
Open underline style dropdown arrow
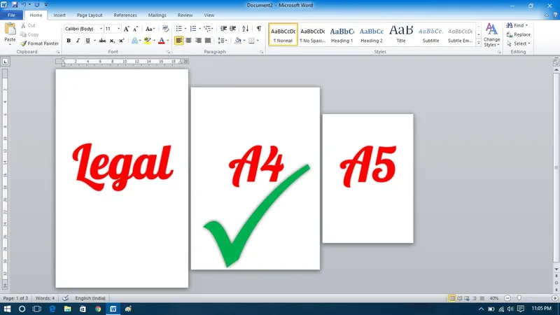[x=94, y=41]
